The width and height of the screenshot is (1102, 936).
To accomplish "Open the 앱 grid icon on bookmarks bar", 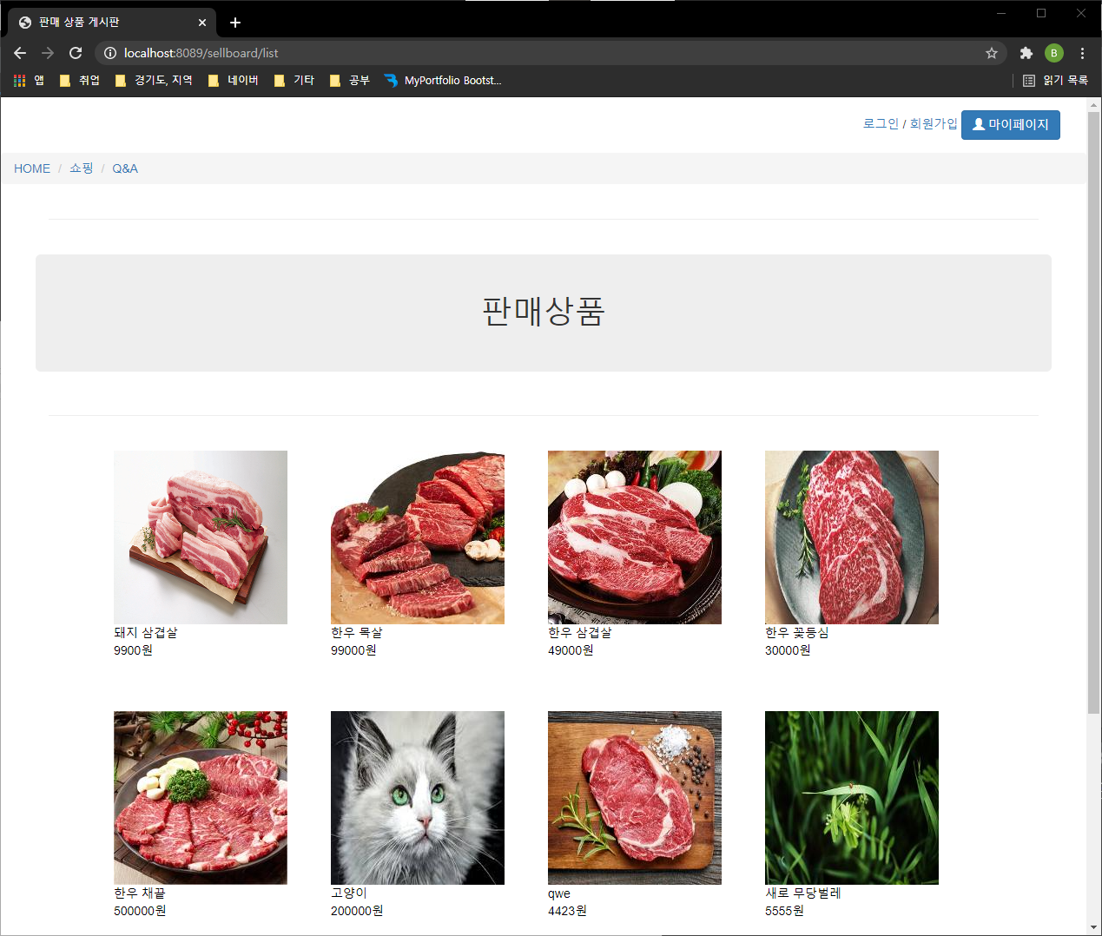I will [x=18, y=80].
